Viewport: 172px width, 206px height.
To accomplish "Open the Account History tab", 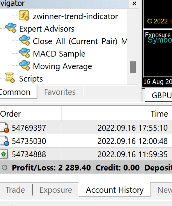I will click(x=115, y=190).
